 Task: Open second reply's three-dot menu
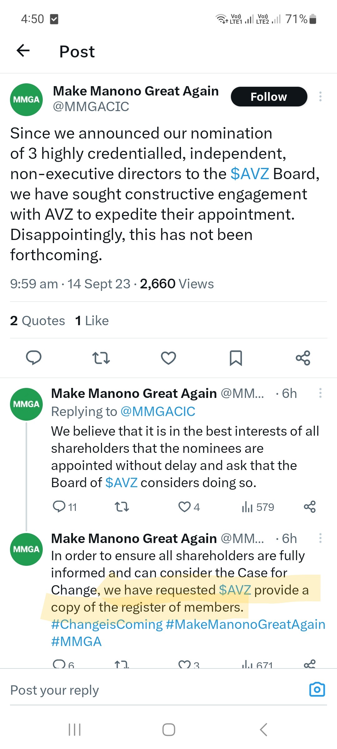(x=320, y=538)
